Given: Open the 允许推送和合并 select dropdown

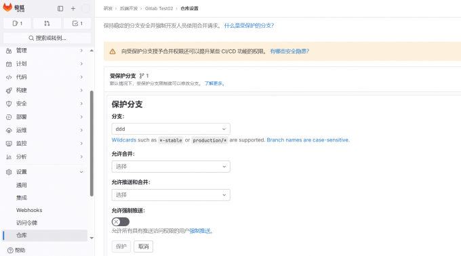Looking at the screenshot, I should [x=171, y=195].
